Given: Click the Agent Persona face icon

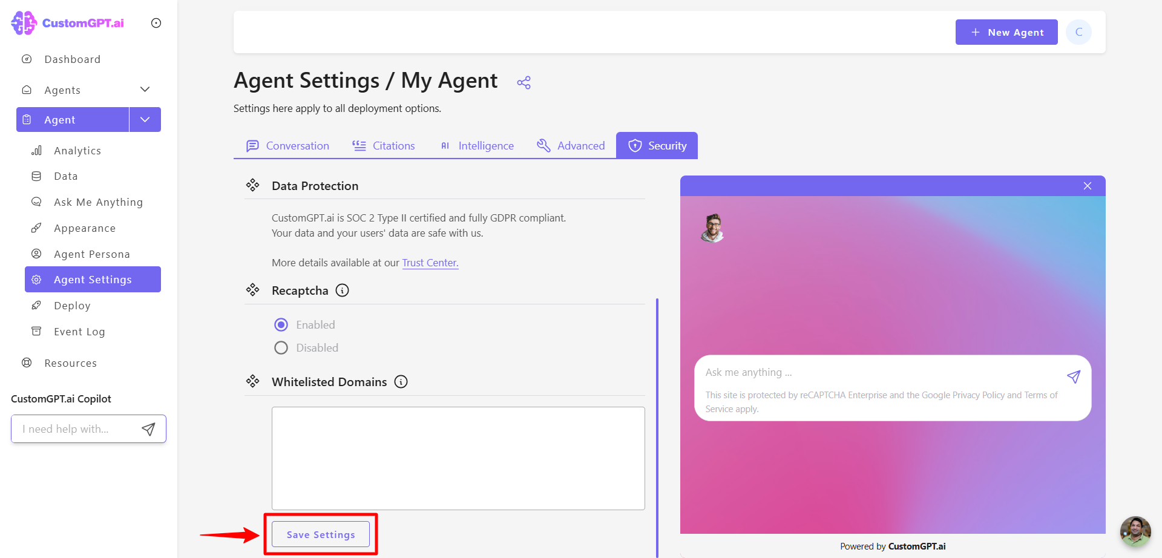Looking at the screenshot, I should click(36, 254).
